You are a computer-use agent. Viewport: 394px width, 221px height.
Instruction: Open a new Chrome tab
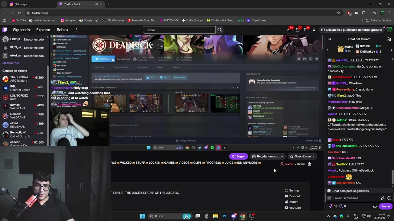pos(109,4)
